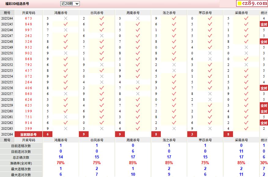The width and height of the screenshot is (268, 177).
Task: Click the red 当前期杀号 label
Action: (28, 134)
